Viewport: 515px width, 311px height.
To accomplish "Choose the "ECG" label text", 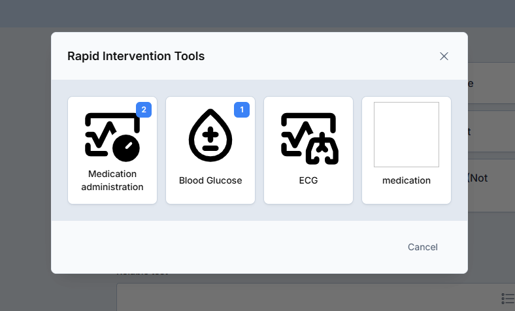I will point(308,180).
